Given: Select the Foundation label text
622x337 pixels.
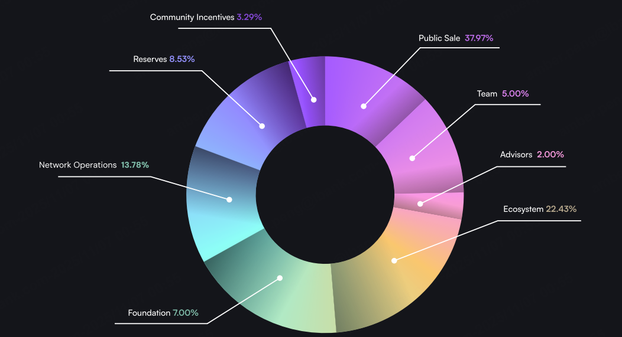Looking at the screenshot, I should coord(149,313).
